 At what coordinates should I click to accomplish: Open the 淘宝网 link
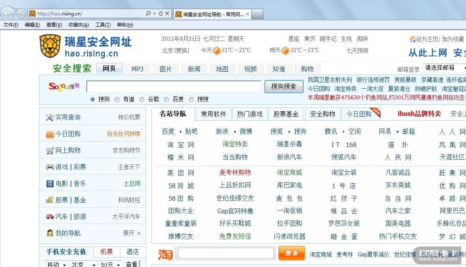pyautogui.click(x=181, y=145)
